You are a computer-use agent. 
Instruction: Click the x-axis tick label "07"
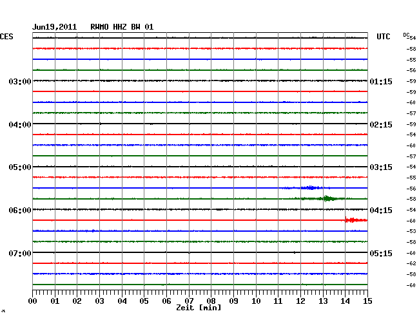[189, 301]
